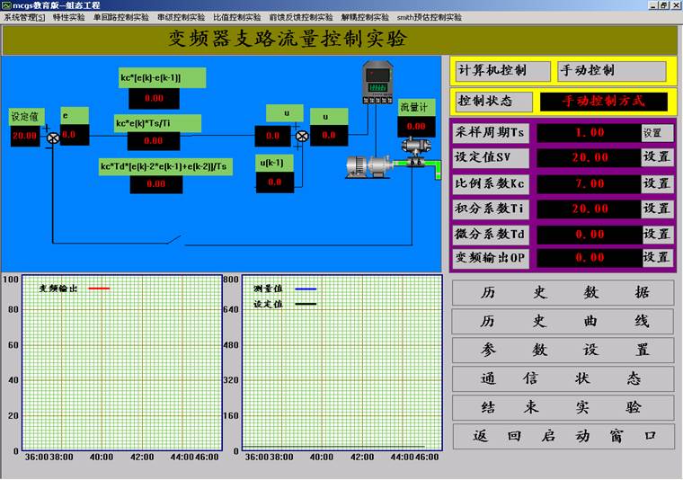Open the 前馈反馈控制实验 menu
The width and height of the screenshot is (683, 480).
(x=300, y=17)
